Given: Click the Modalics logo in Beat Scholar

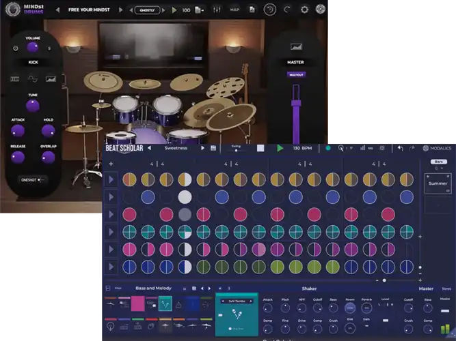Looking at the screenshot, I should pyautogui.click(x=437, y=148).
